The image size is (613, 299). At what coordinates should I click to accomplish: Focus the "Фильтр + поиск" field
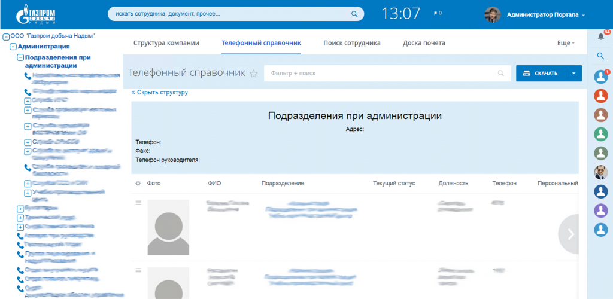pyautogui.click(x=387, y=73)
